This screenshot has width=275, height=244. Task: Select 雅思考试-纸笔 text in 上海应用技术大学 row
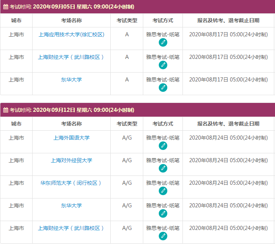[x=163, y=34]
